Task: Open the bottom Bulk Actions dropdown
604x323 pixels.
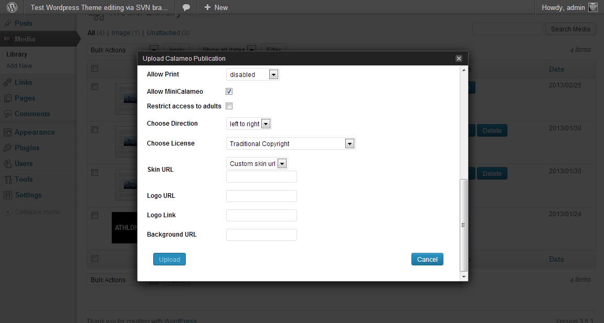Action: [x=123, y=280]
